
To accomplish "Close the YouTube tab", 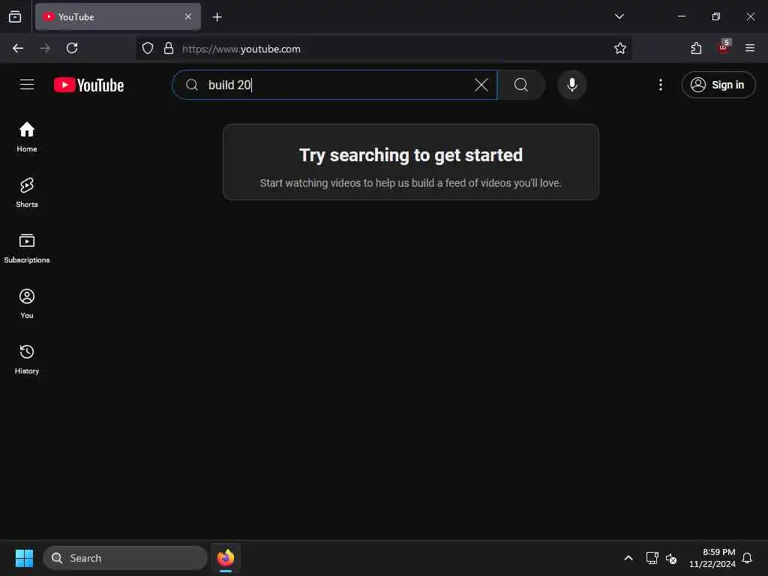I will click(x=188, y=16).
